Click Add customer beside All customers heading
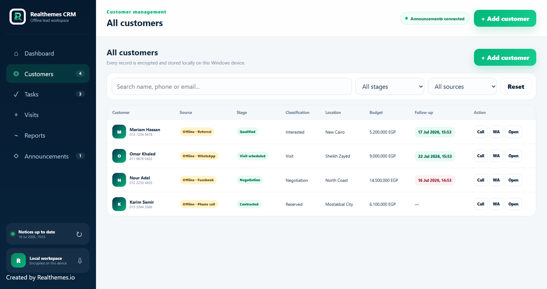This screenshot has width=547, height=289. tap(505, 57)
